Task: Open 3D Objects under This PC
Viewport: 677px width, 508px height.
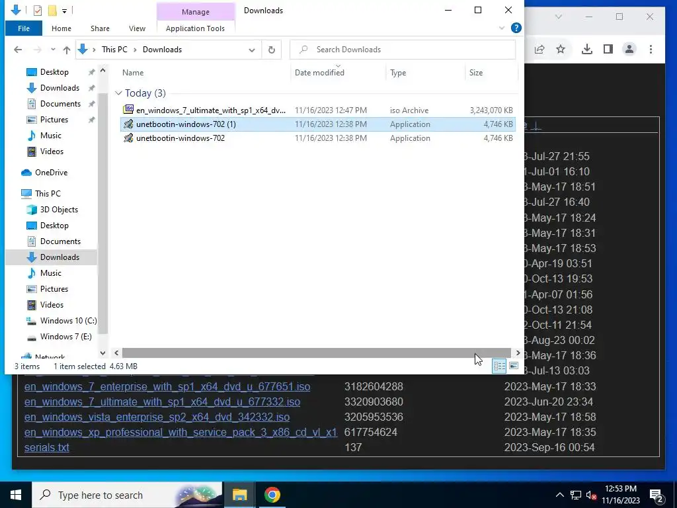Action: click(59, 210)
